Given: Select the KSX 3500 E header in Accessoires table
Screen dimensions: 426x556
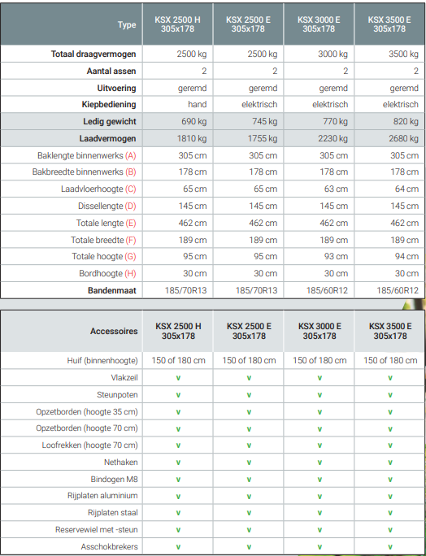Looking at the screenshot, I should [x=390, y=331].
